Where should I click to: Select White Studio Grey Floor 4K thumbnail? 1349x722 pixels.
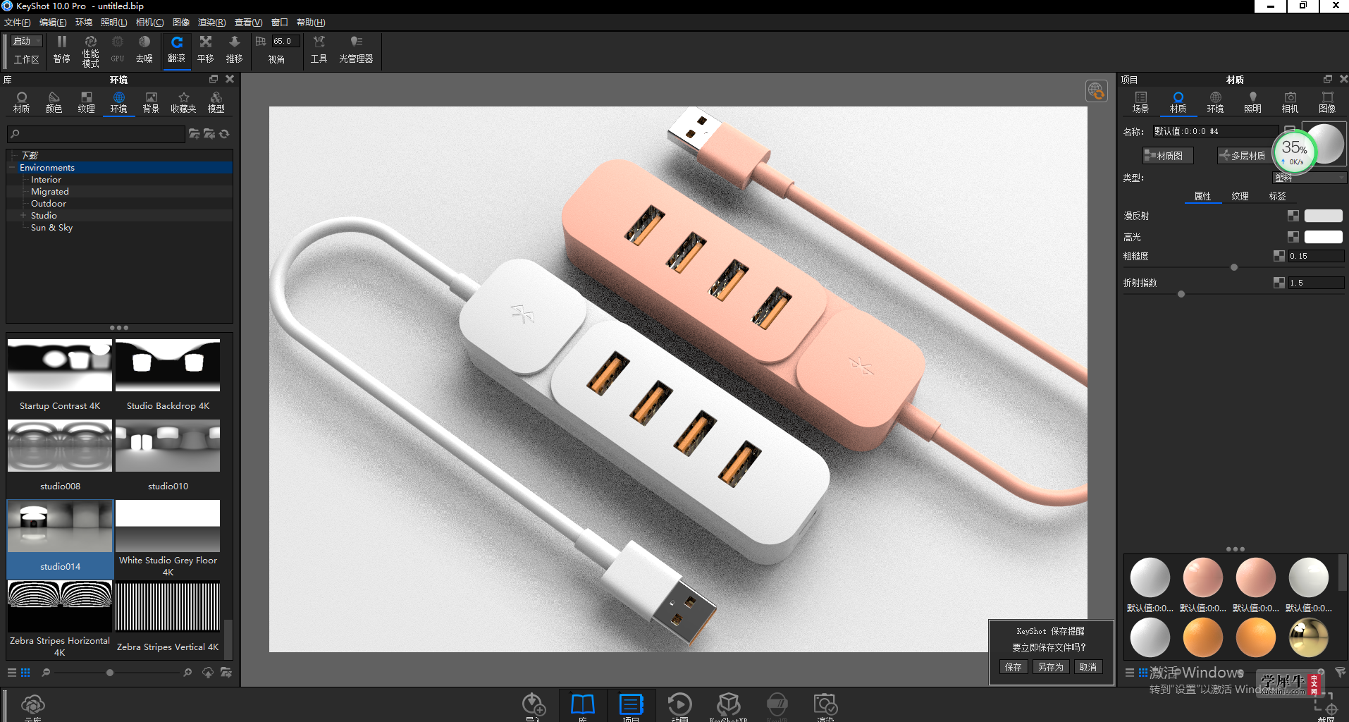point(168,526)
